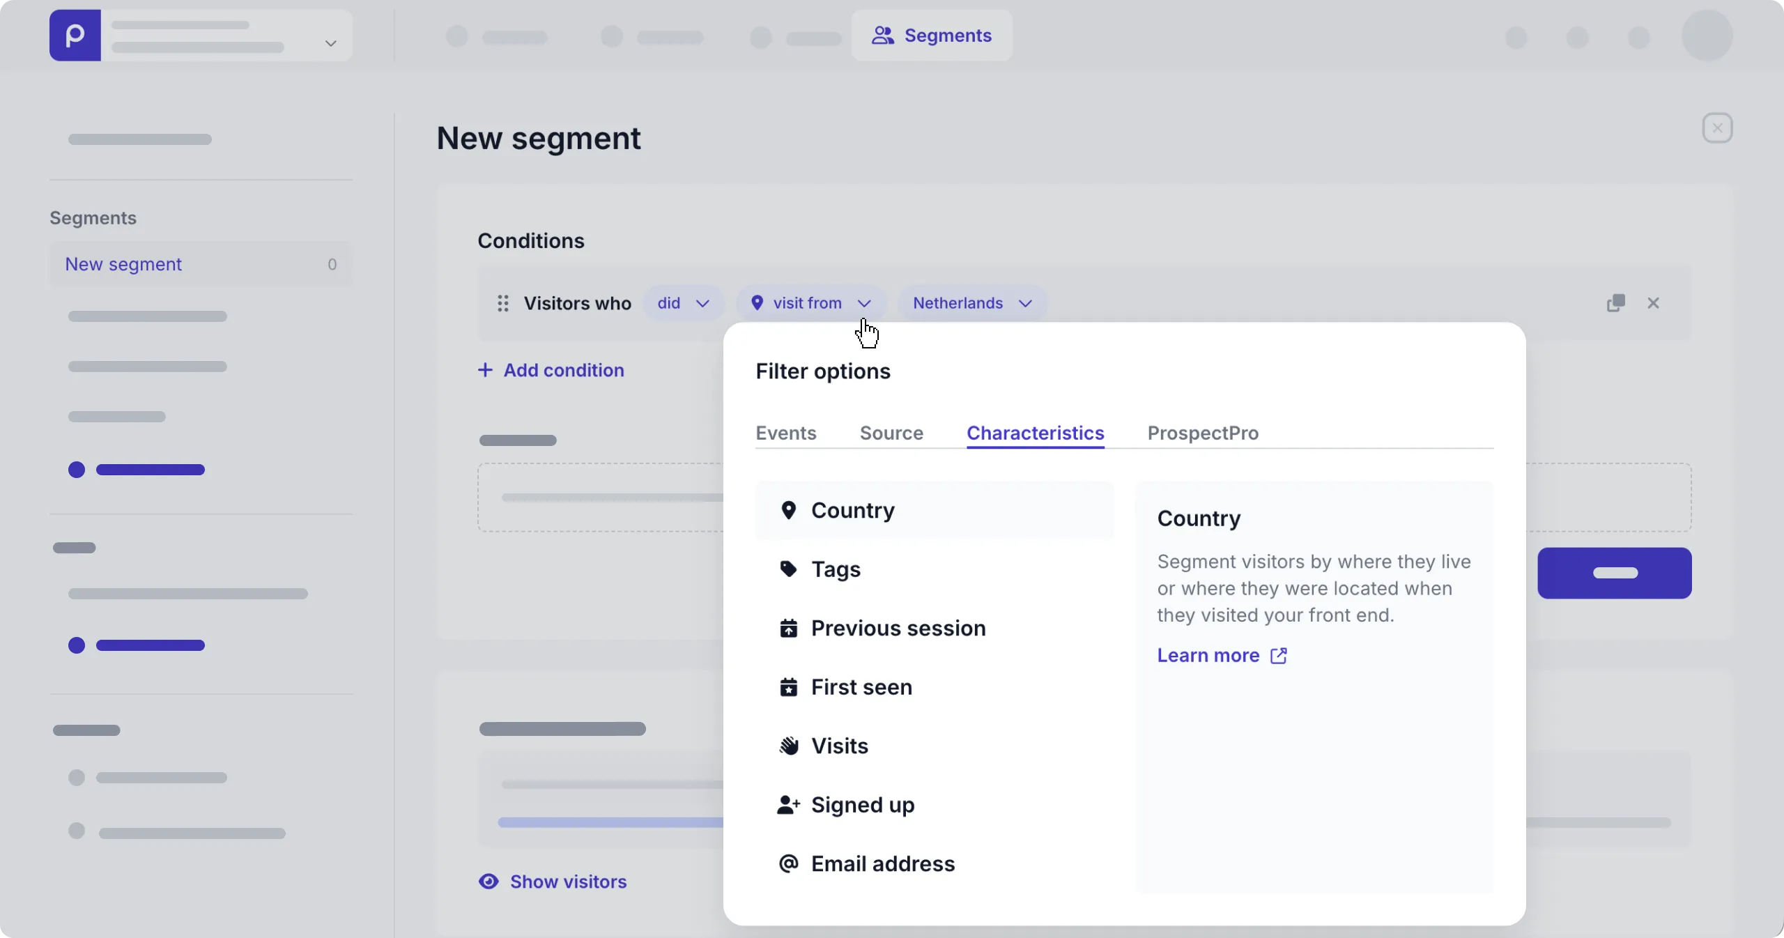This screenshot has height=938, width=1784.
Task: Open the Source tab
Action: (x=891, y=433)
